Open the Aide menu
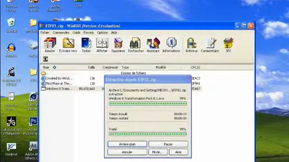Screen dimensions: 289x162 tap(114, 32)
